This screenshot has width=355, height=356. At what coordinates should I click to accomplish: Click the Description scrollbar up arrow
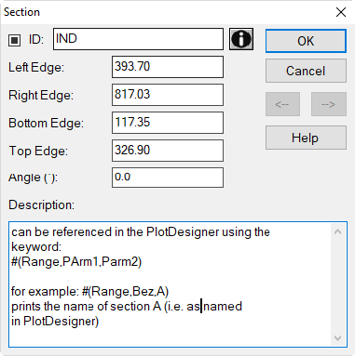tap(338, 231)
